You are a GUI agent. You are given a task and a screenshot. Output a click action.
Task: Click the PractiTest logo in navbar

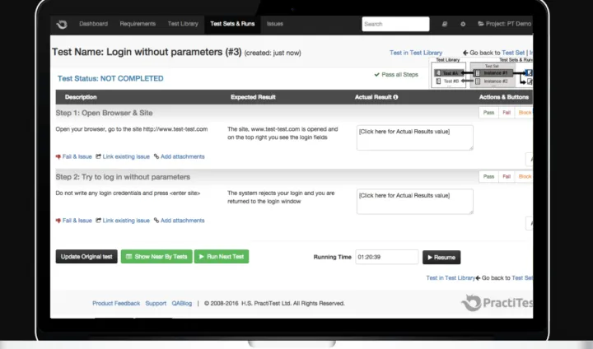[61, 25]
